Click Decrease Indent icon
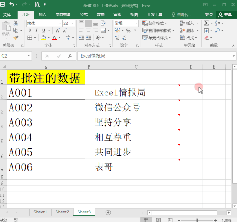The width and height of the screenshot is (237, 222). (x=82, y=37)
